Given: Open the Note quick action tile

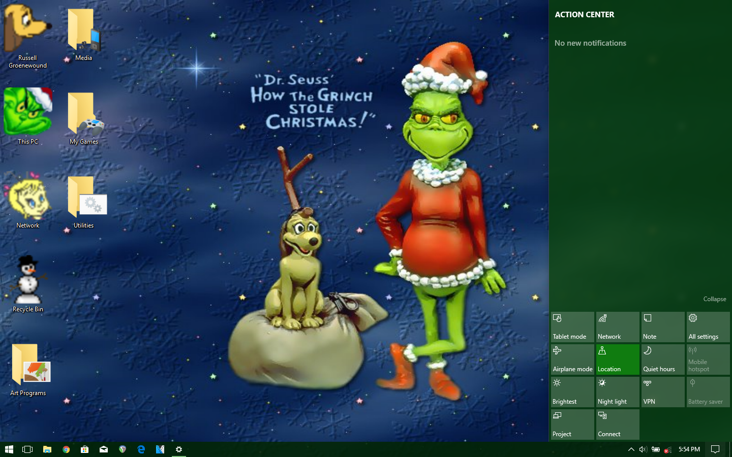Looking at the screenshot, I should pos(663,327).
